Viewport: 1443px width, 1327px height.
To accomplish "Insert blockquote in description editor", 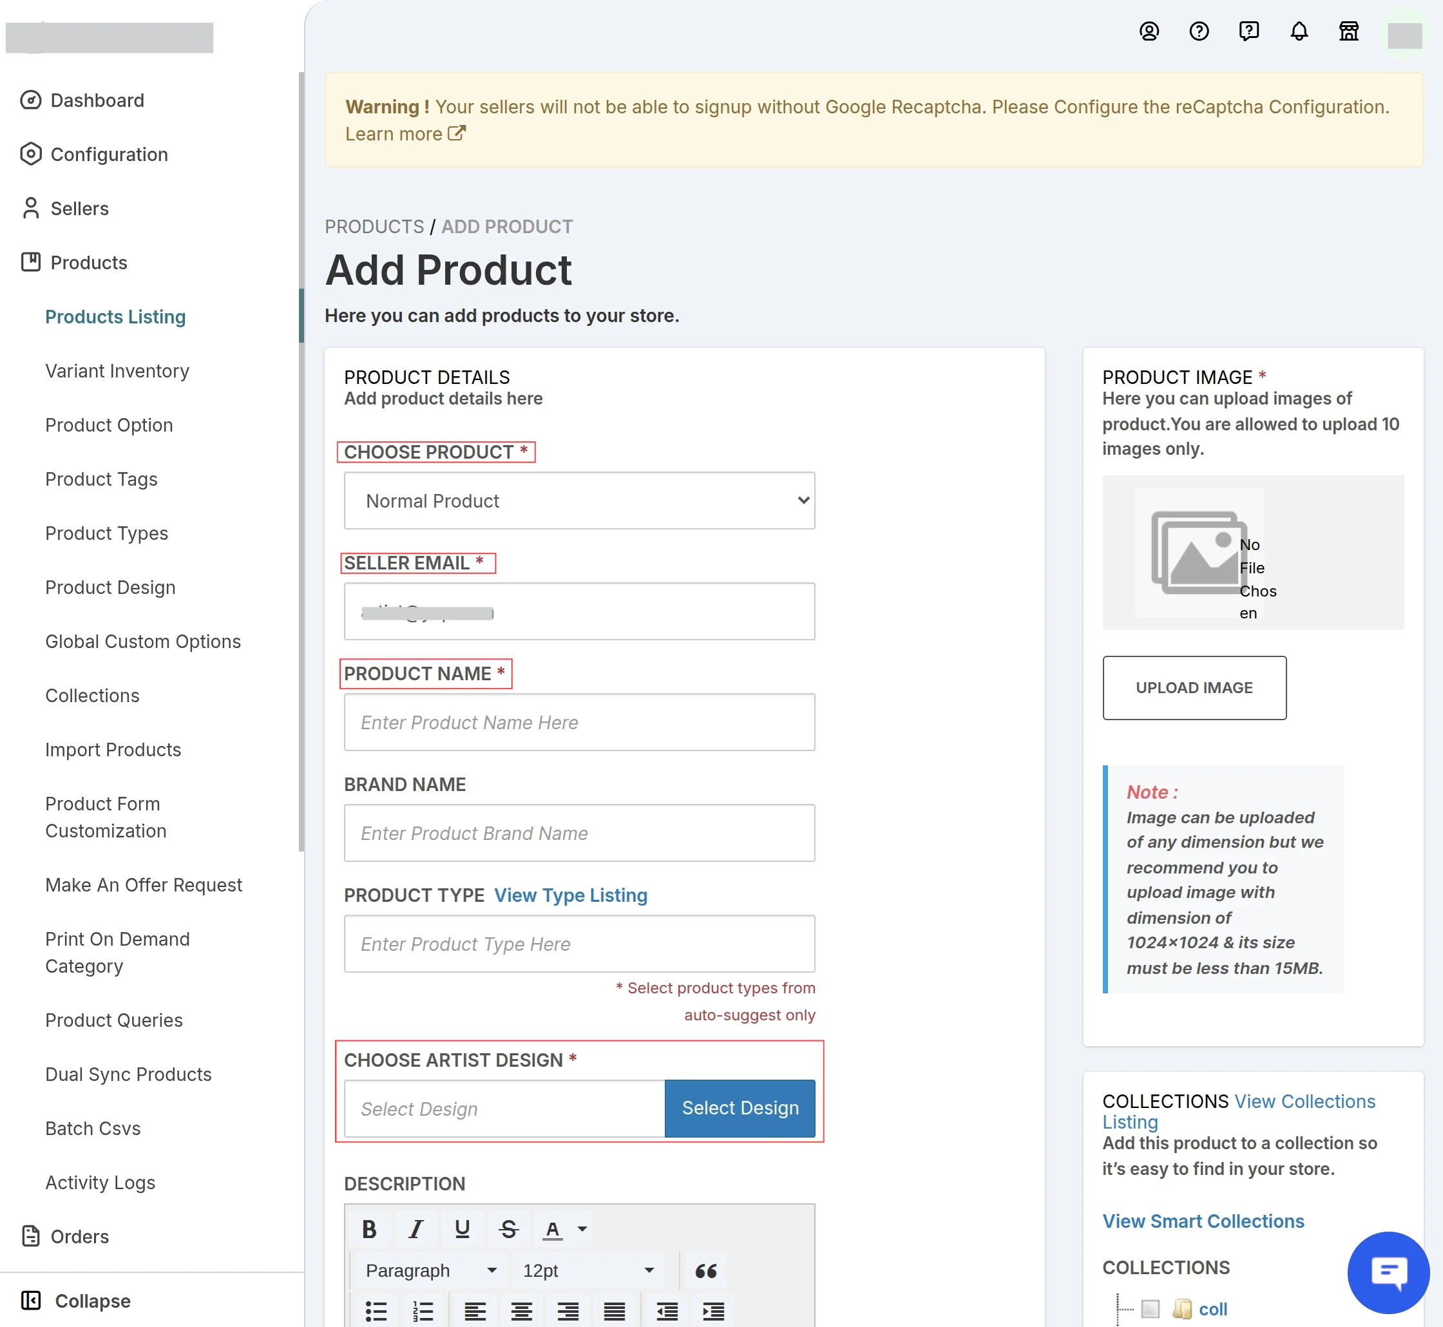I will click(705, 1271).
